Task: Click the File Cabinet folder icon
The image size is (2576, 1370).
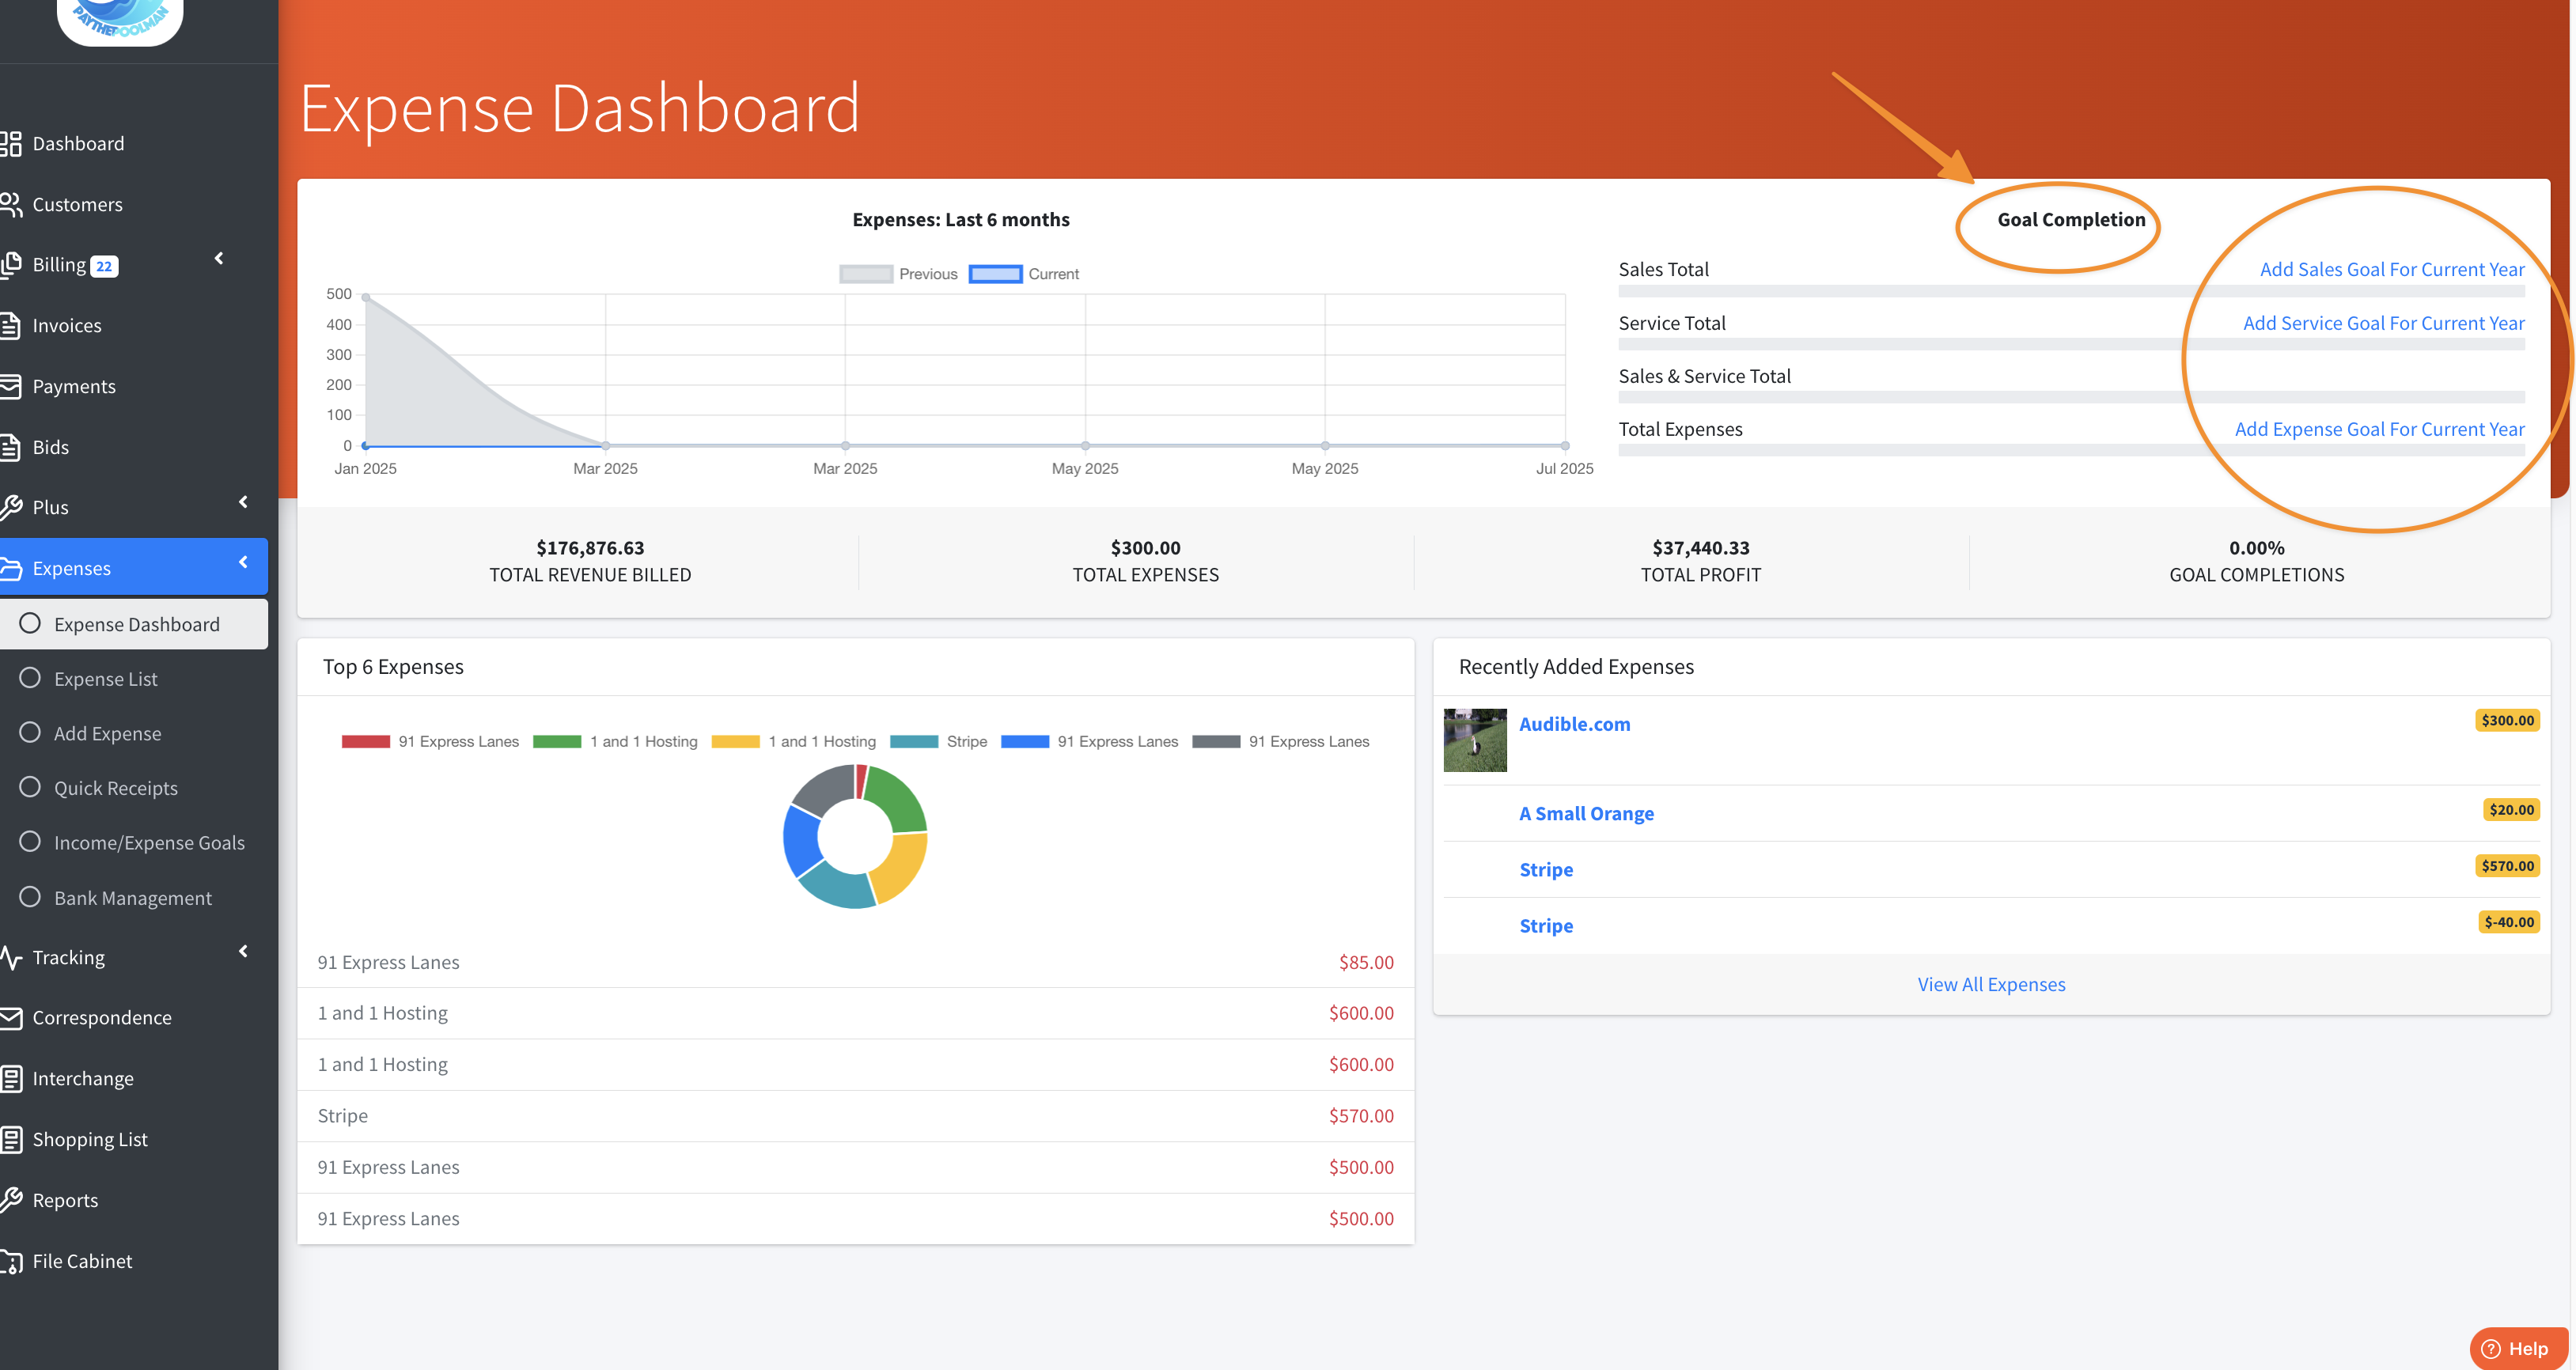Action: tap(11, 1262)
